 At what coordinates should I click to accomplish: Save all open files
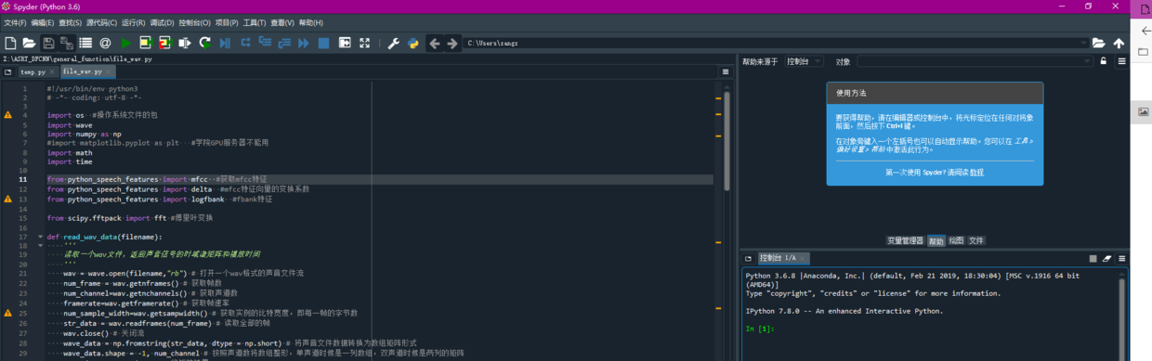coord(67,43)
